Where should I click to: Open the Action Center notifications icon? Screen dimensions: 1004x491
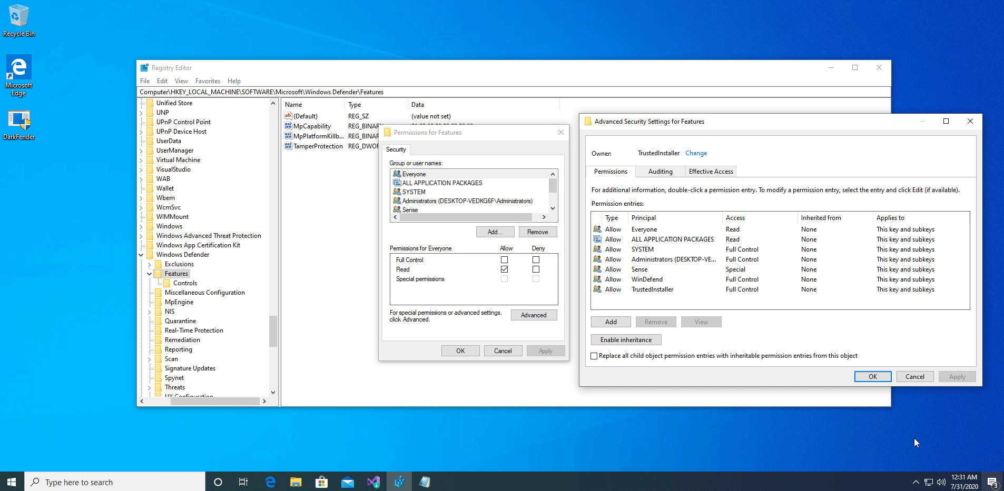point(992,482)
